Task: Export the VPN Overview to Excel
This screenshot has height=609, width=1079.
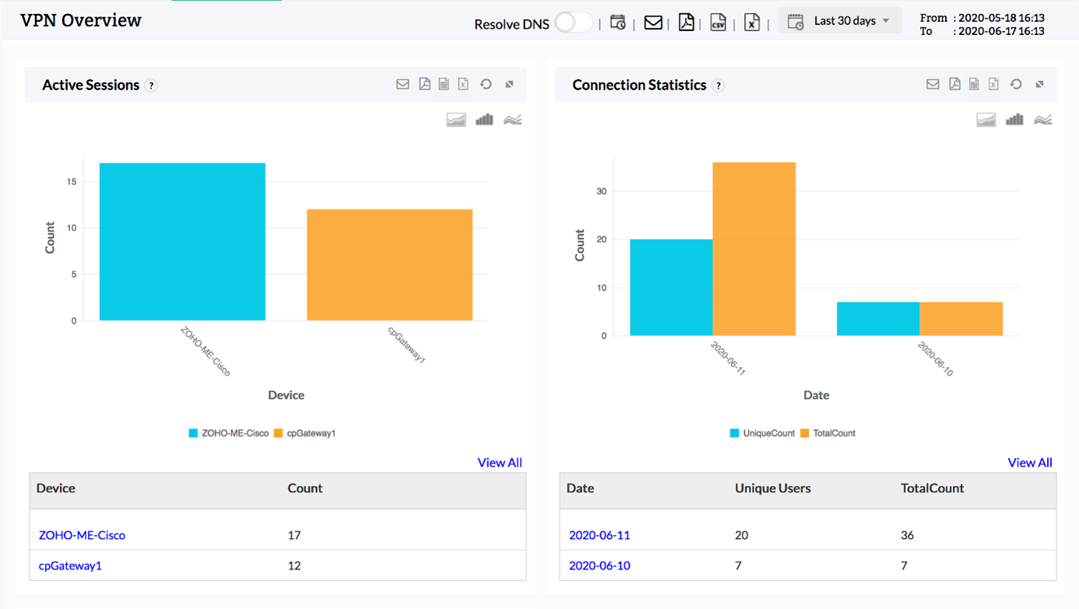Action: pos(751,23)
